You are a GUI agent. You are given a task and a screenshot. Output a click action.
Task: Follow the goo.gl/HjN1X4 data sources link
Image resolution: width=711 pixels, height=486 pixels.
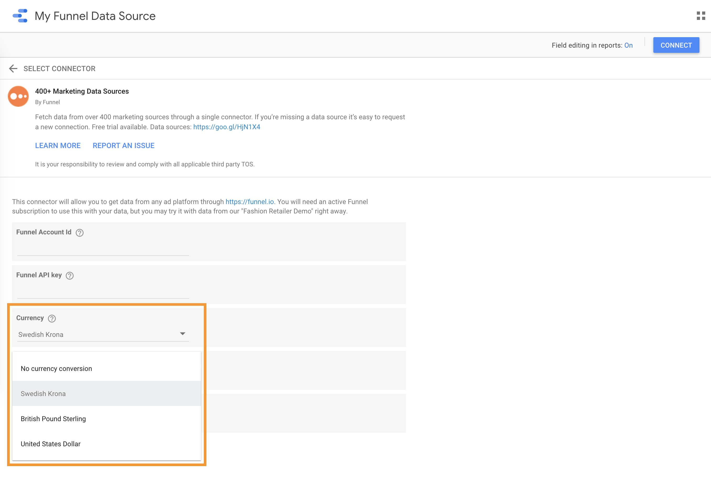[227, 127]
